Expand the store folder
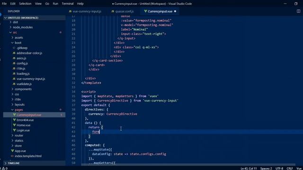Viewport: 303px width, 170px height. tap(35, 146)
